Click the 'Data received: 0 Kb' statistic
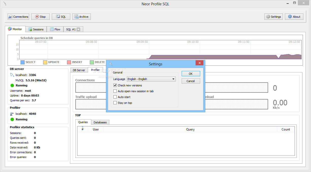 click(x=25, y=147)
